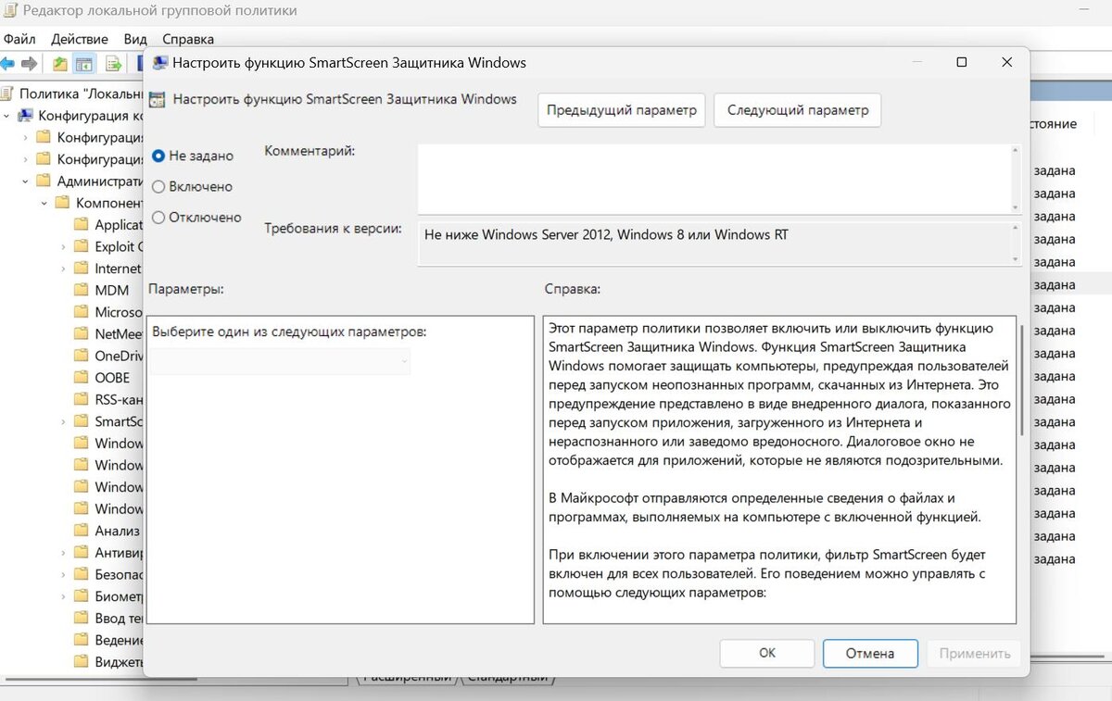
Task: Expand the Exploit Guard tree node
Action: (x=62, y=246)
